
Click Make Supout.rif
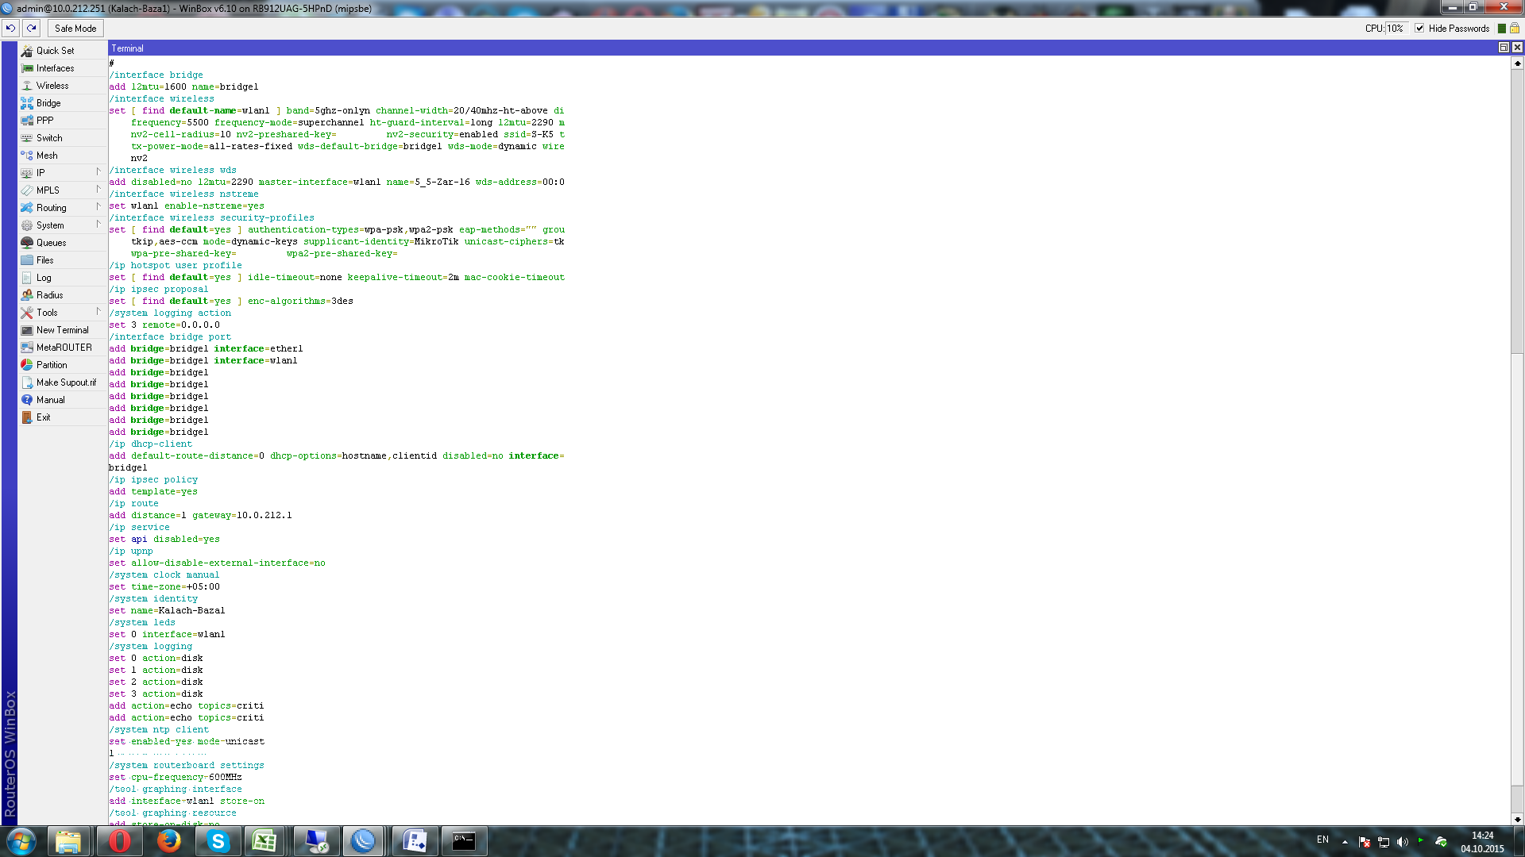tap(66, 382)
